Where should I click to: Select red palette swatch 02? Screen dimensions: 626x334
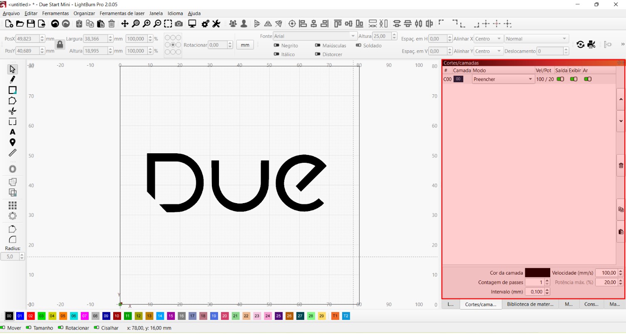(31, 316)
